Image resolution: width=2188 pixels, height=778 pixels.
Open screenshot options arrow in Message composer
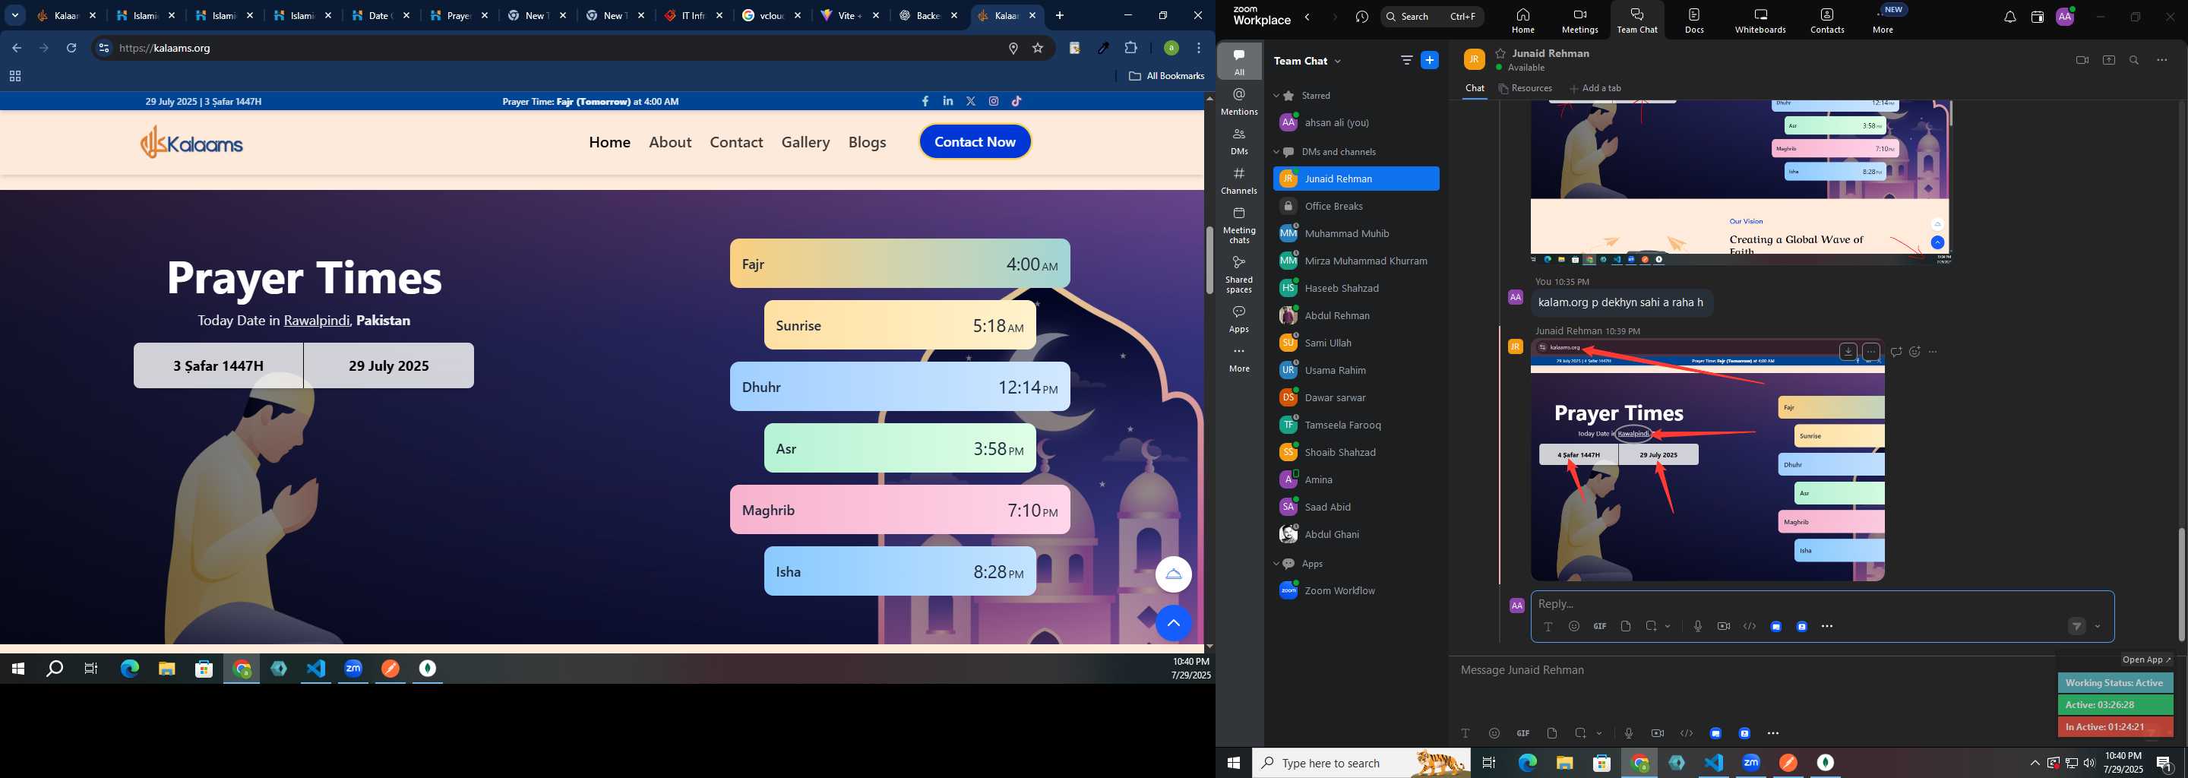click(x=1598, y=734)
